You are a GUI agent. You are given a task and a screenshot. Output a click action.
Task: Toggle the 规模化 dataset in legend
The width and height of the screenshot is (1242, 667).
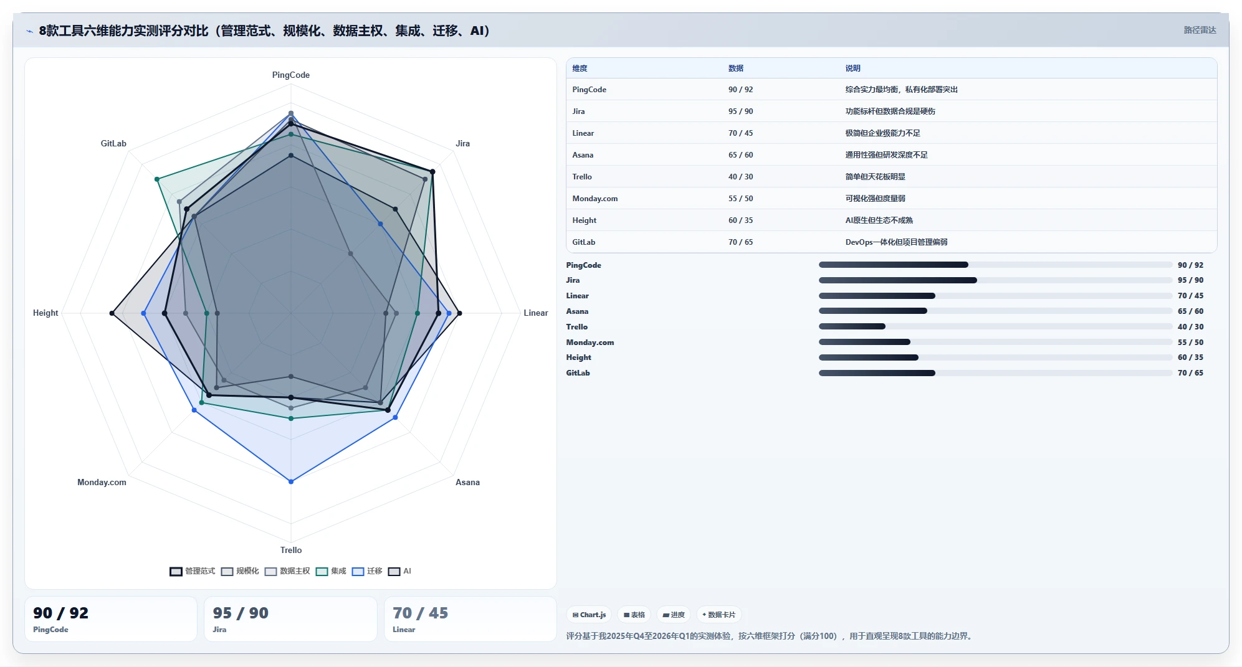pyautogui.click(x=240, y=571)
